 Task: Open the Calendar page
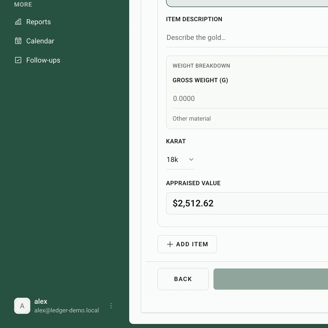[40, 41]
